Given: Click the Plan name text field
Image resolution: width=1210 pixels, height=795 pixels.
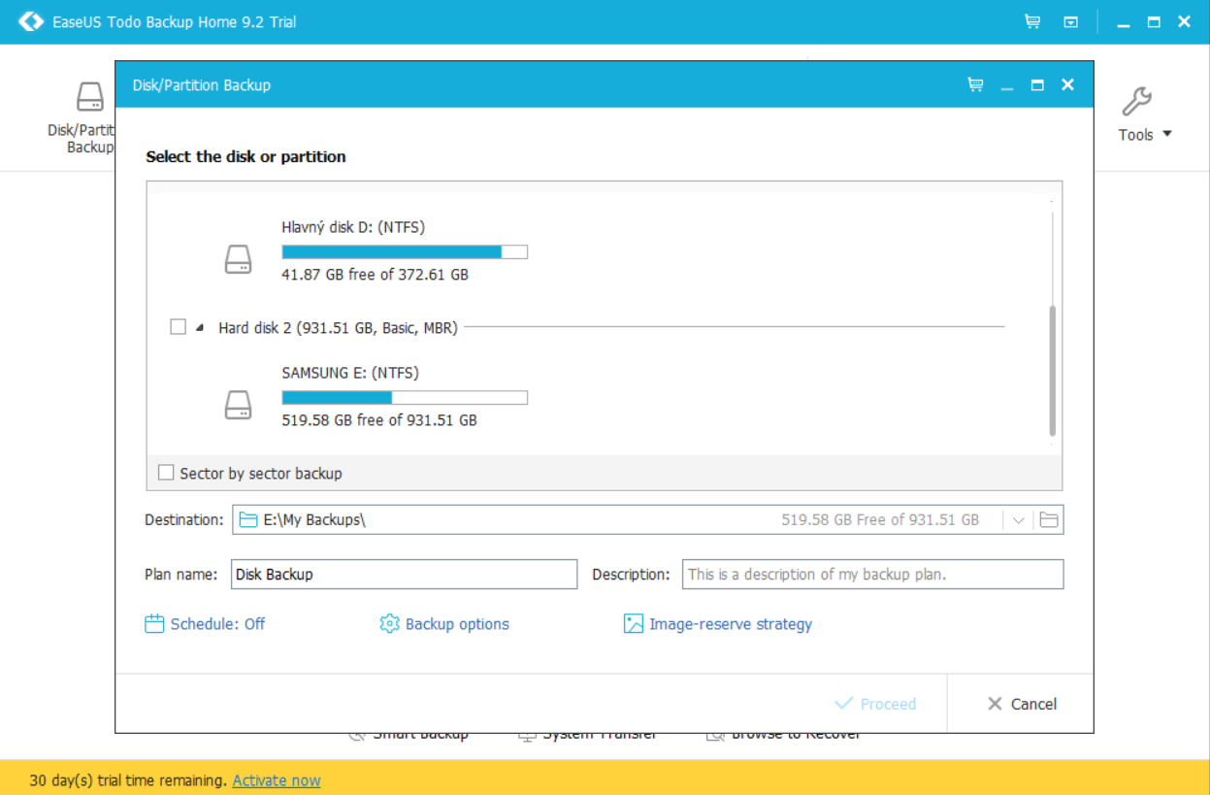Looking at the screenshot, I should (404, 575).
